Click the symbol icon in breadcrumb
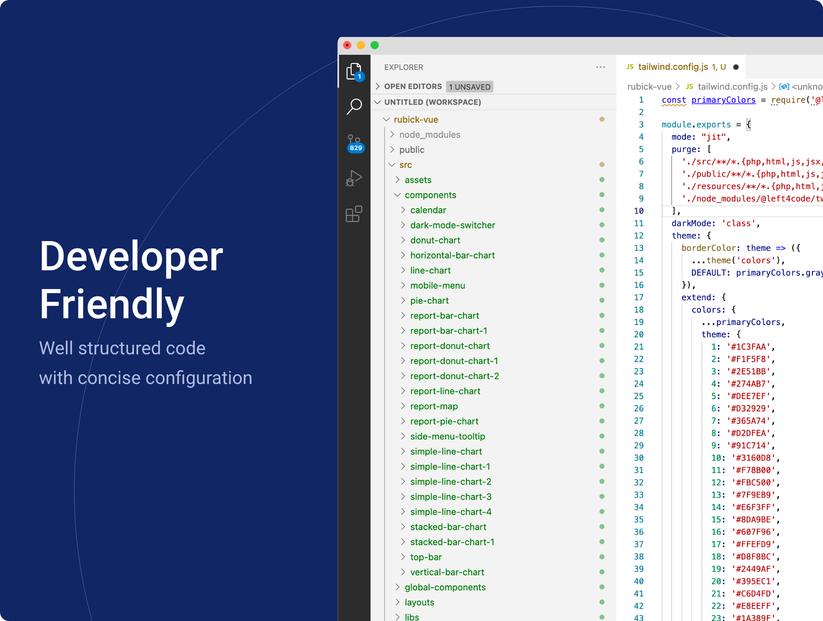This screenshot has width=823, height=621. (x=784, y=87)
